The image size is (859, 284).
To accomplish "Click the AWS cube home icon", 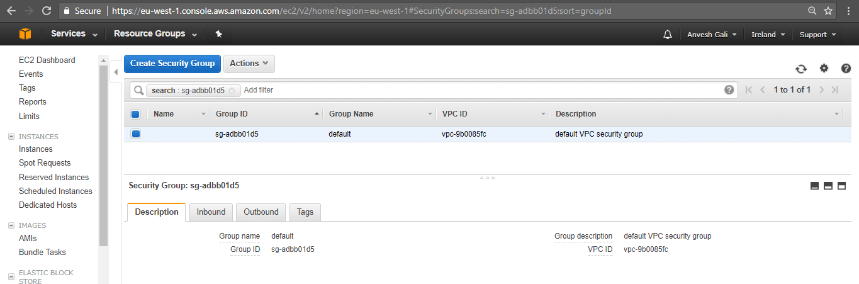I will (25, 34).
